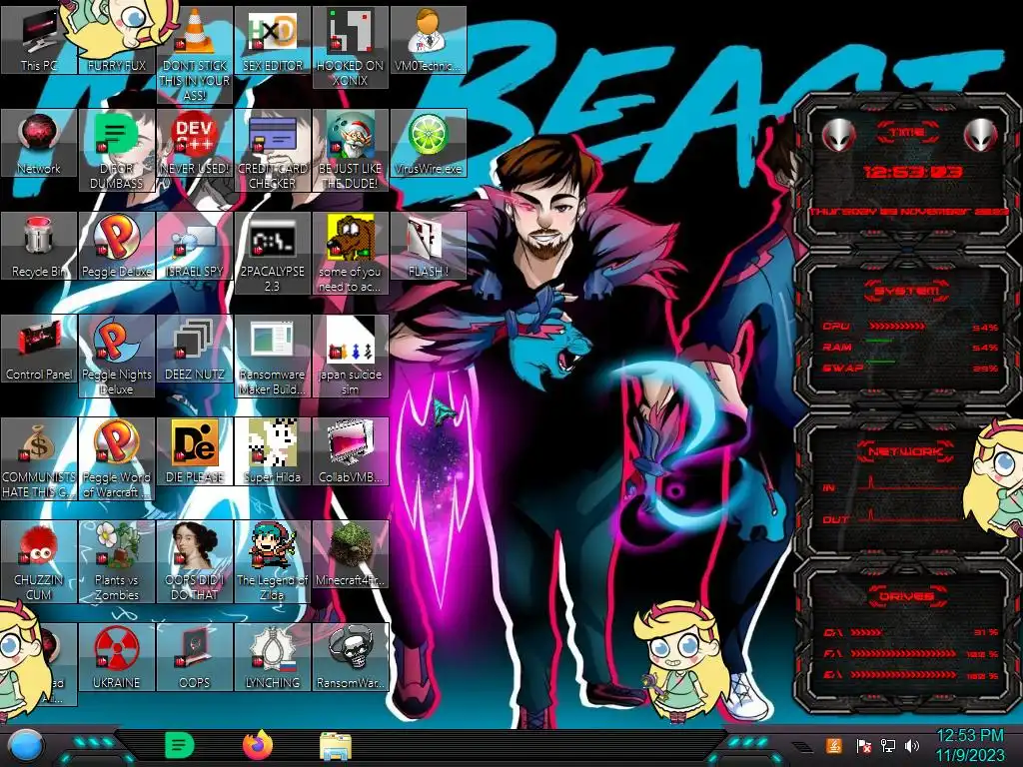This screenshot has height=767, width=1023.
Task: Open the HxD hex editor shortcut
Action: click(273, 40)
